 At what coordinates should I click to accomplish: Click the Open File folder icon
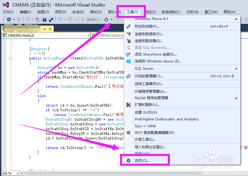(38, 20)
